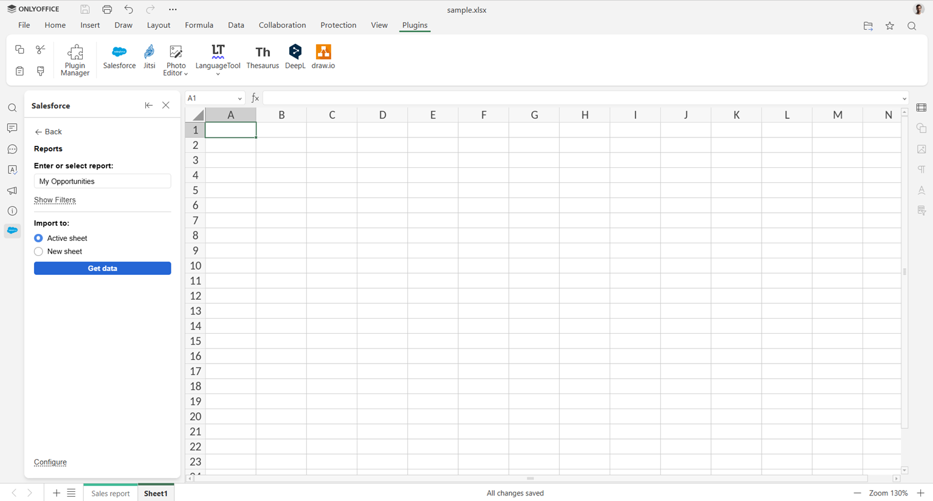933x501 pixels.
Task: Add a new sheet with plus button
Action: point(57,493)
